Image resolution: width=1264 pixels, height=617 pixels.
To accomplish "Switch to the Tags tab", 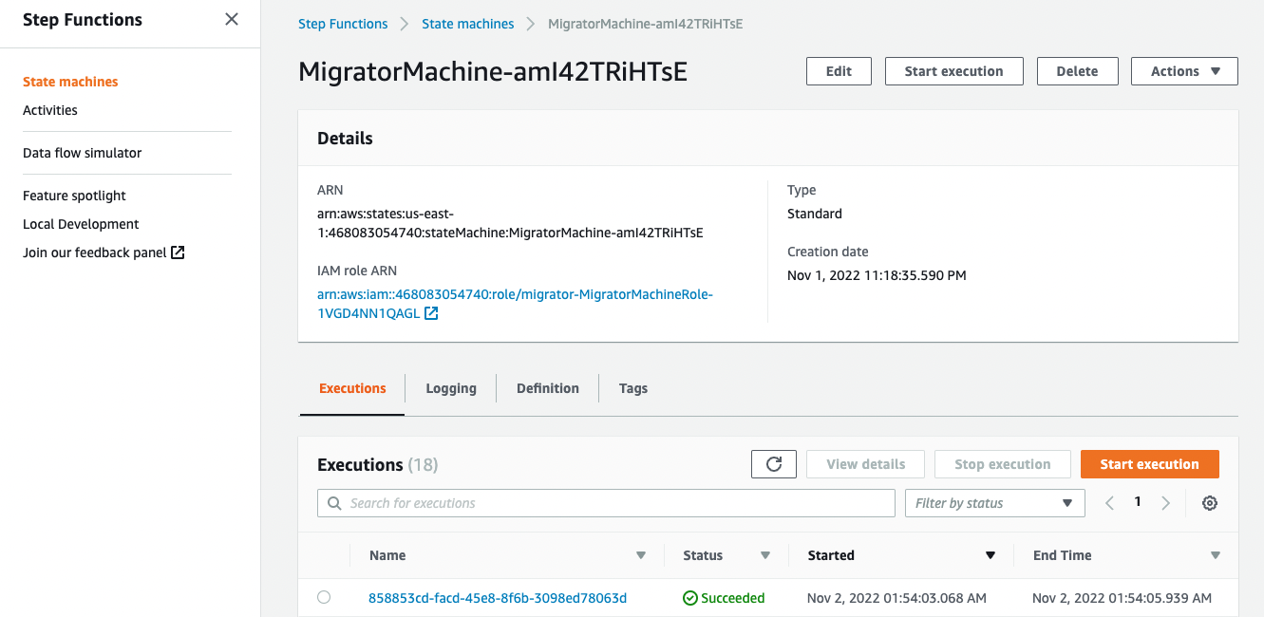I will tap(633, 388).
